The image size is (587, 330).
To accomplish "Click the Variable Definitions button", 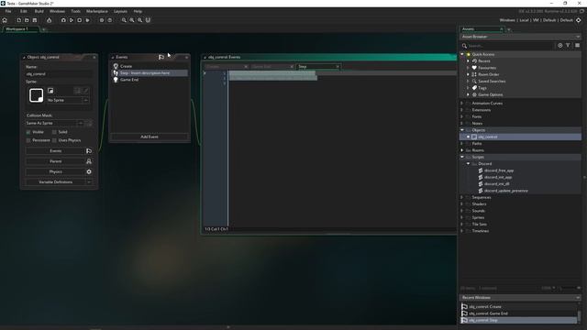I will tap(59, 182).
